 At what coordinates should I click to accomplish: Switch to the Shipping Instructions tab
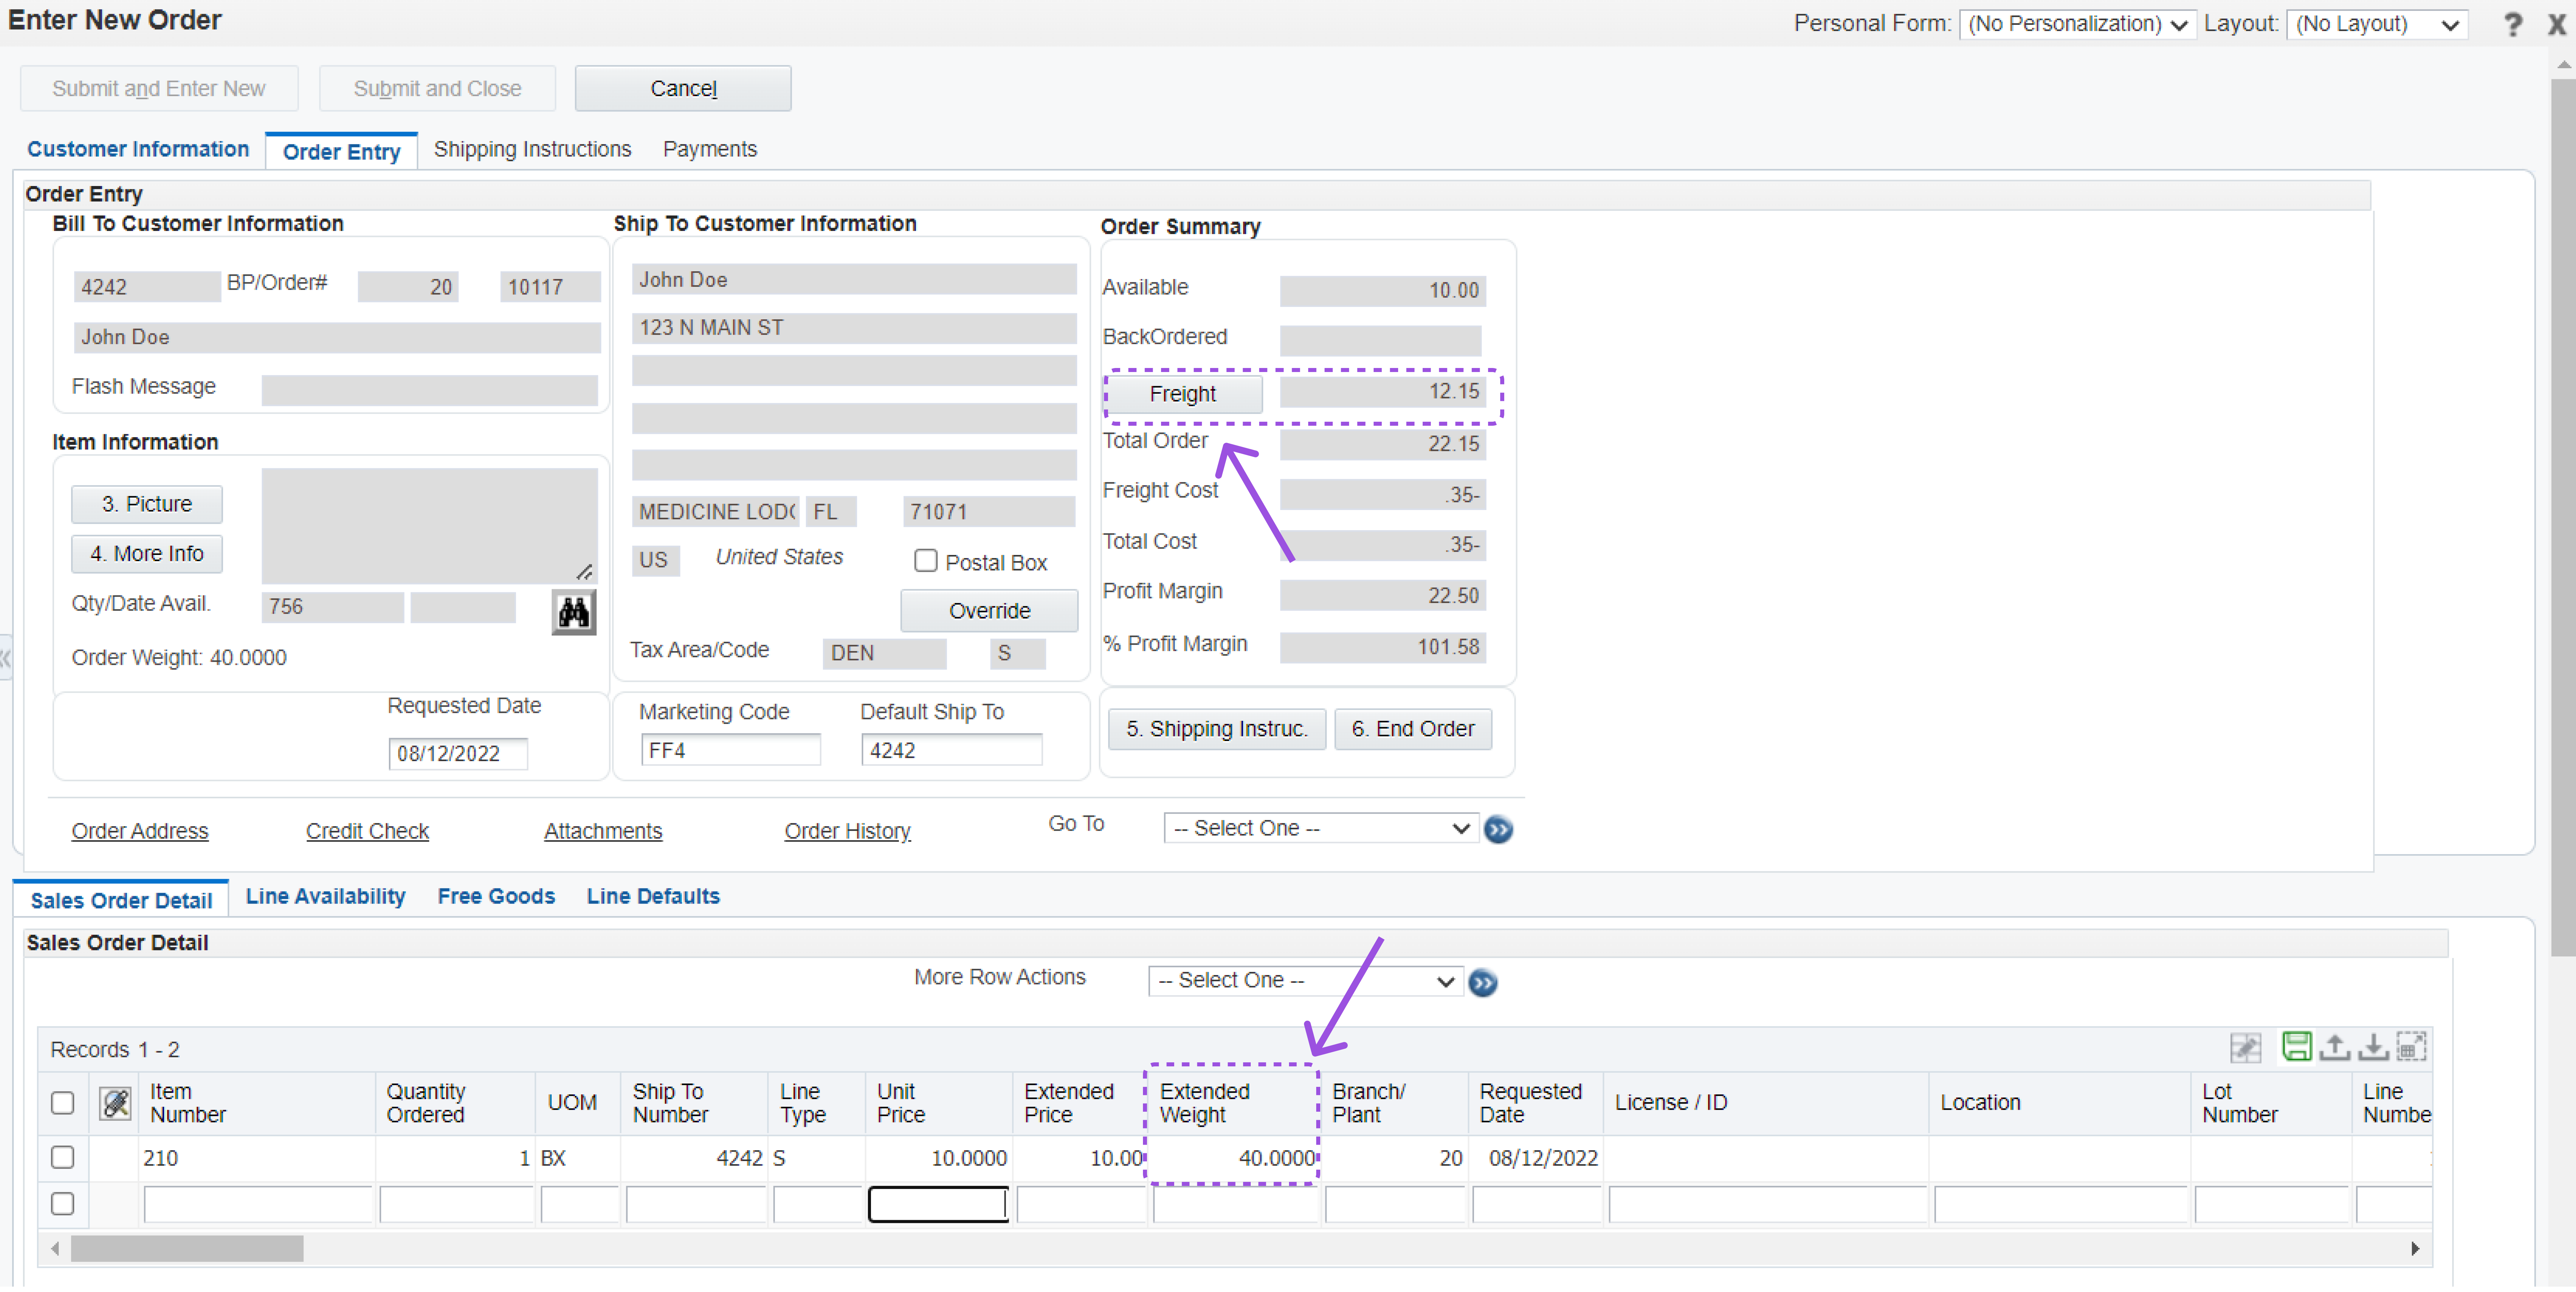pyautogui.click(x=532, y=149)
